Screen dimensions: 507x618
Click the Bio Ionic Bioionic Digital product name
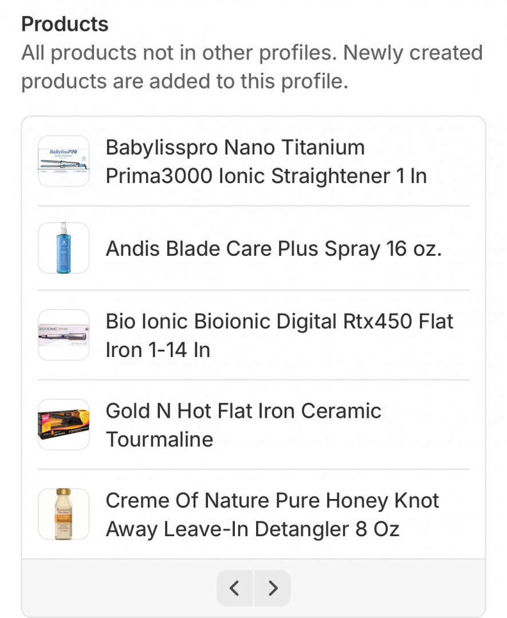coord(279,322)
